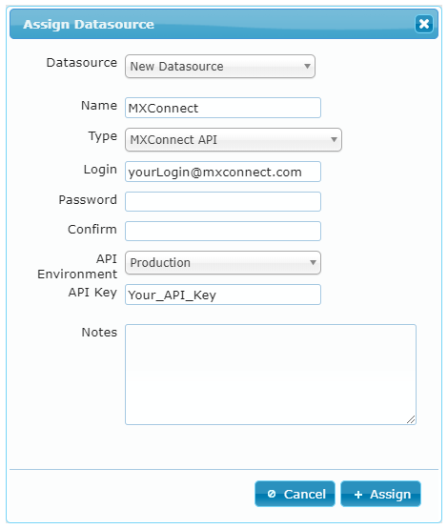Assign the datasource
The width and height of the screenshot is (448, 529).
point(380,494)
